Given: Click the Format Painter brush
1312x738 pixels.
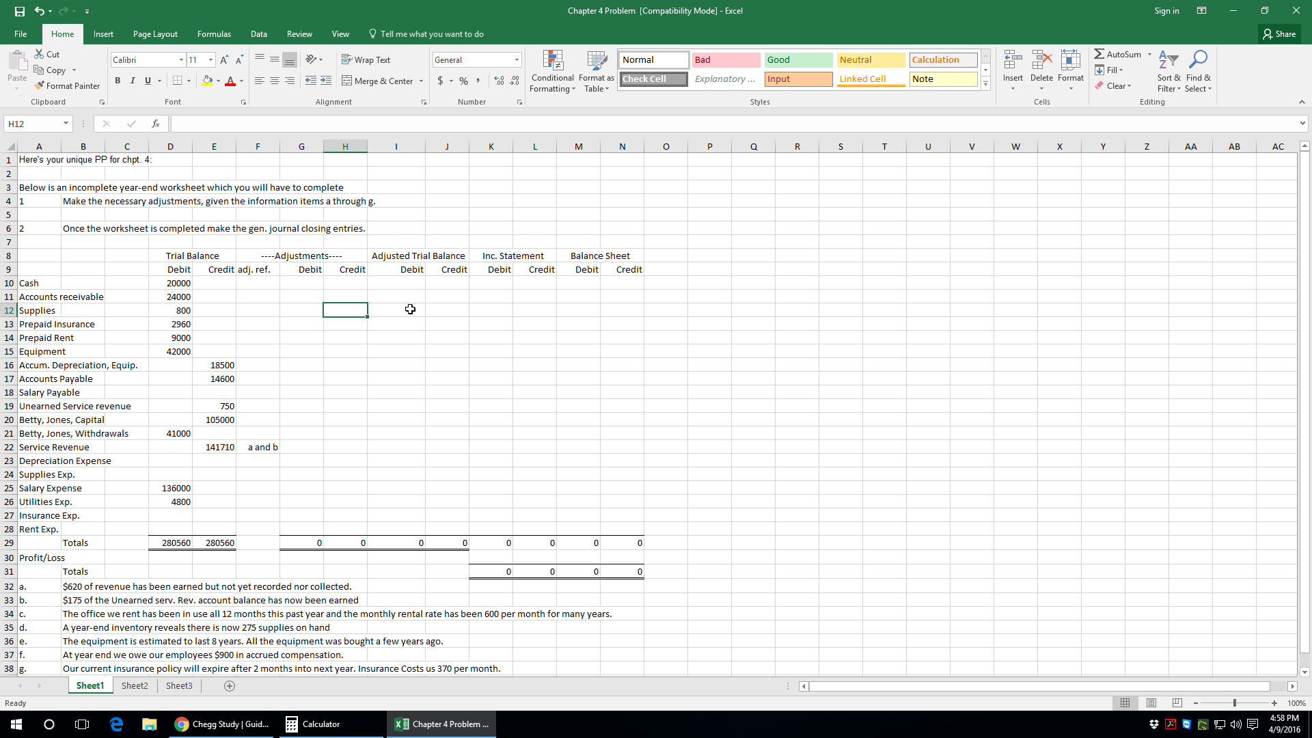Looking at the screenshot, I should click(x=40, y=85).
